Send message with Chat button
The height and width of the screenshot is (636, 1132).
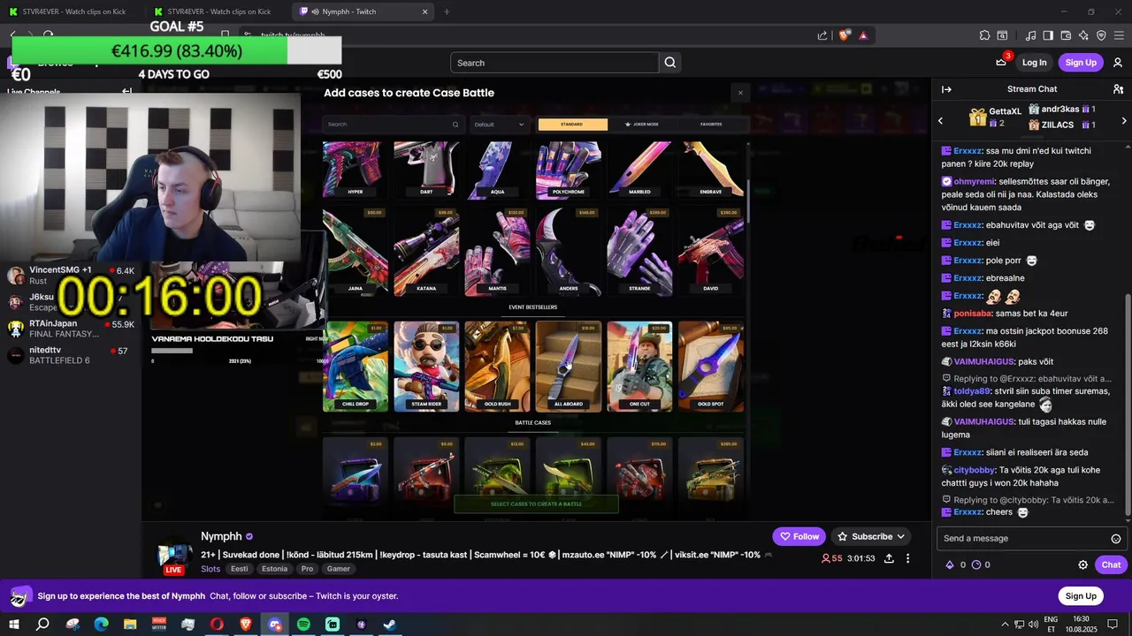1111,564
